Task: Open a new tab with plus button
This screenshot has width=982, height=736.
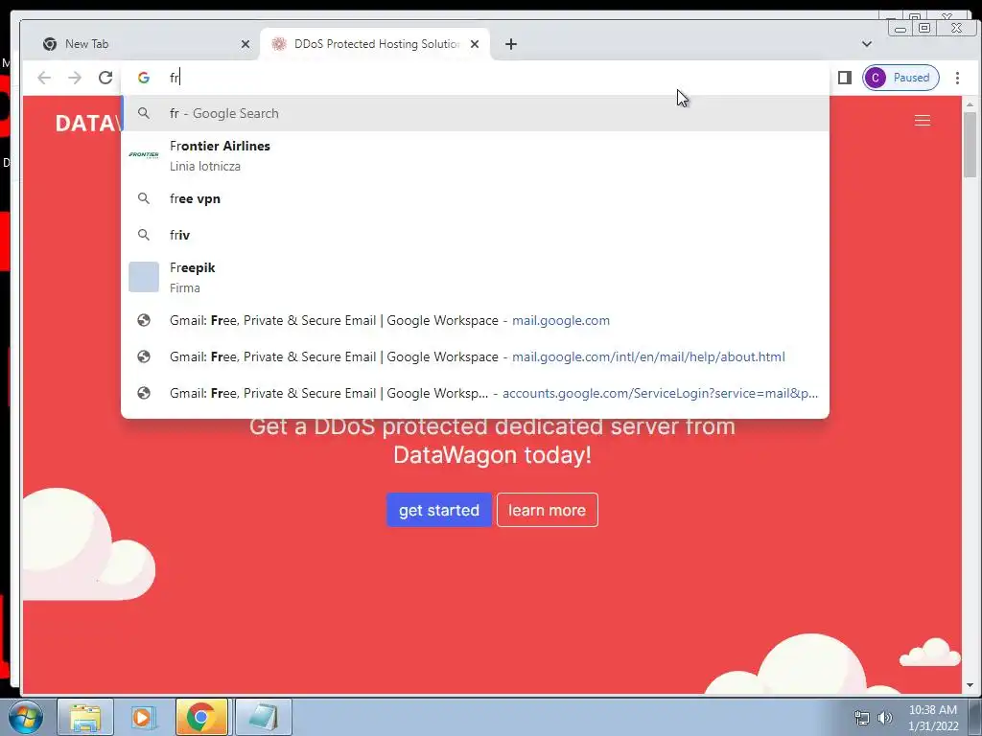Action: pyautogui.click(x=511, y=44)
